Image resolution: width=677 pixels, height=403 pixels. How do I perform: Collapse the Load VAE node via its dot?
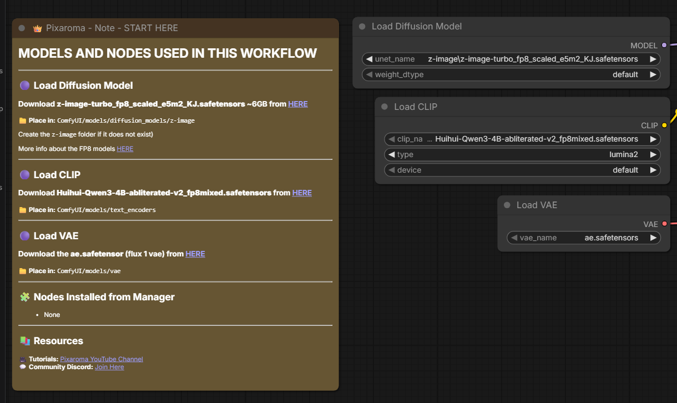click(507, 205)
